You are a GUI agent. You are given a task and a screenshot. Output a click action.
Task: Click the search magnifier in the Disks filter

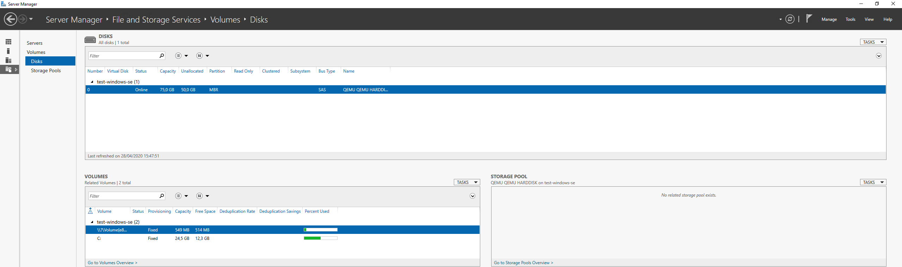[x=162, y=56]
